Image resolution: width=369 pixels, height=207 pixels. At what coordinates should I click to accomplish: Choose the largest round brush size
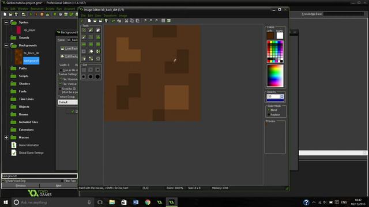(97, 76)
